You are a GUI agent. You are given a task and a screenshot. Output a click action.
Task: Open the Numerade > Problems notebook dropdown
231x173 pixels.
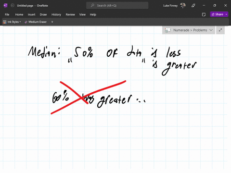(189, 30)
